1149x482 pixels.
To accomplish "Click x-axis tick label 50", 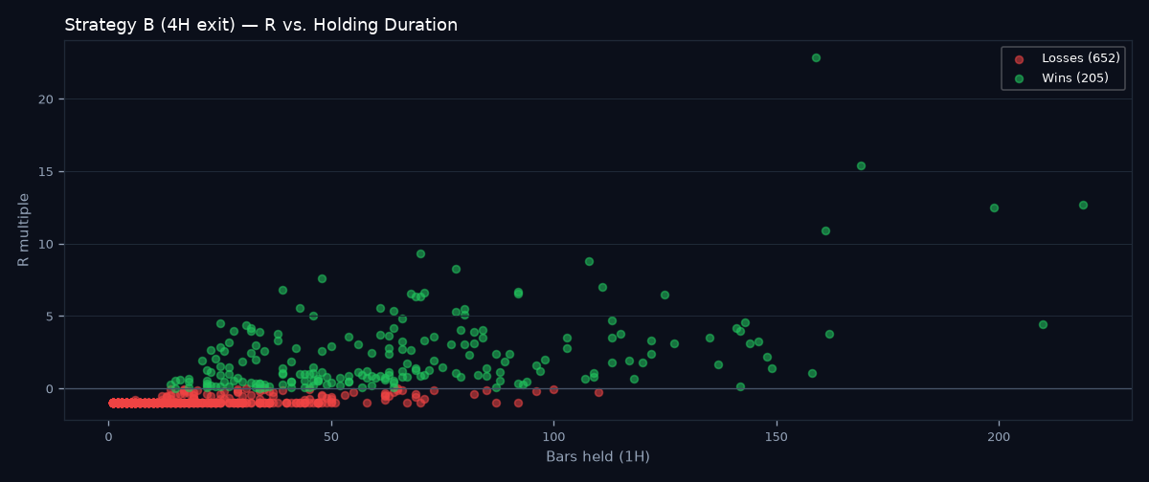I will click(331, 436).
